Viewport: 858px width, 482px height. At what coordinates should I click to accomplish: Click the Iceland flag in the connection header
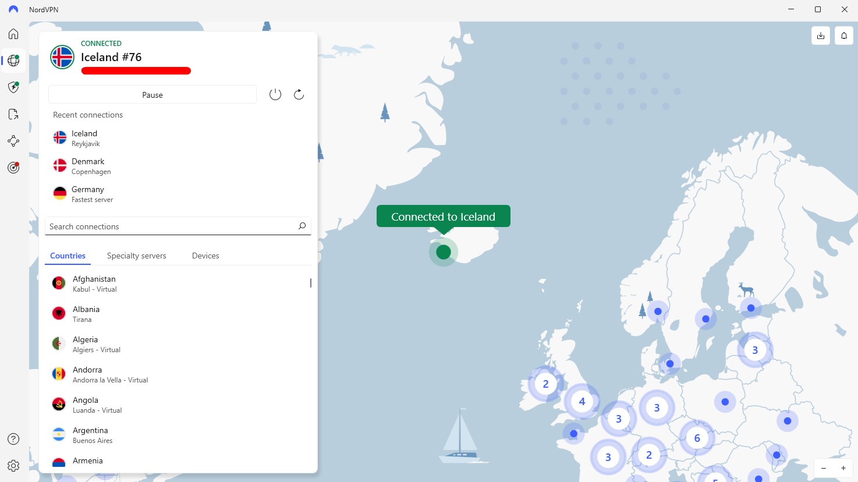[62, 57]
